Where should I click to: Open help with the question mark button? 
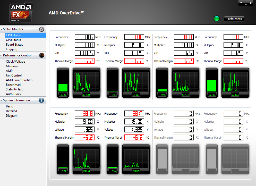click(241, 3)
